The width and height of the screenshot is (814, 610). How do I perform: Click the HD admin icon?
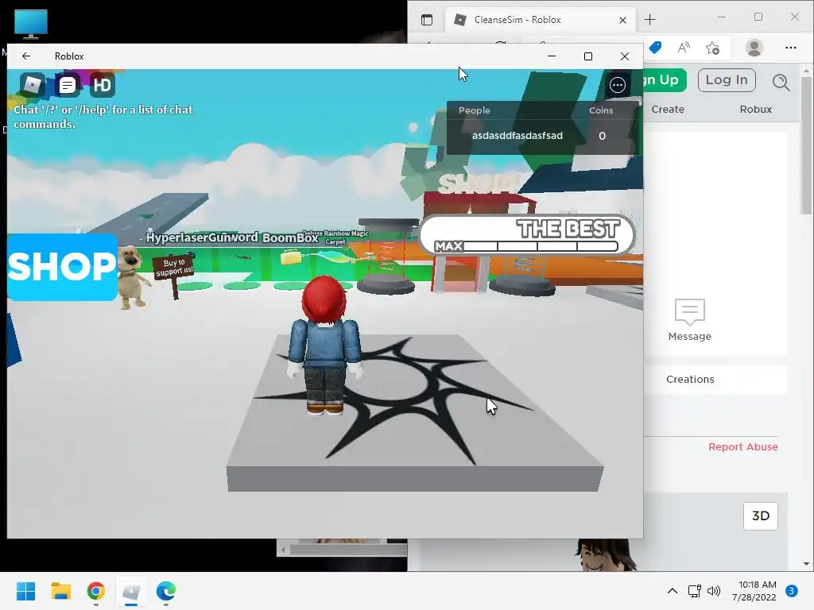coord(103,85)
